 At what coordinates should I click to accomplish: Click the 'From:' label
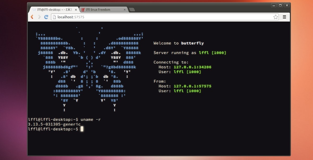pos(160,81)
